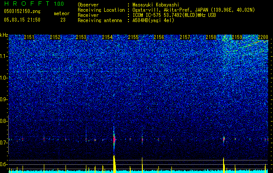Select the meteor count value 23
Screen dimensions: 273x173
(63, 20)
